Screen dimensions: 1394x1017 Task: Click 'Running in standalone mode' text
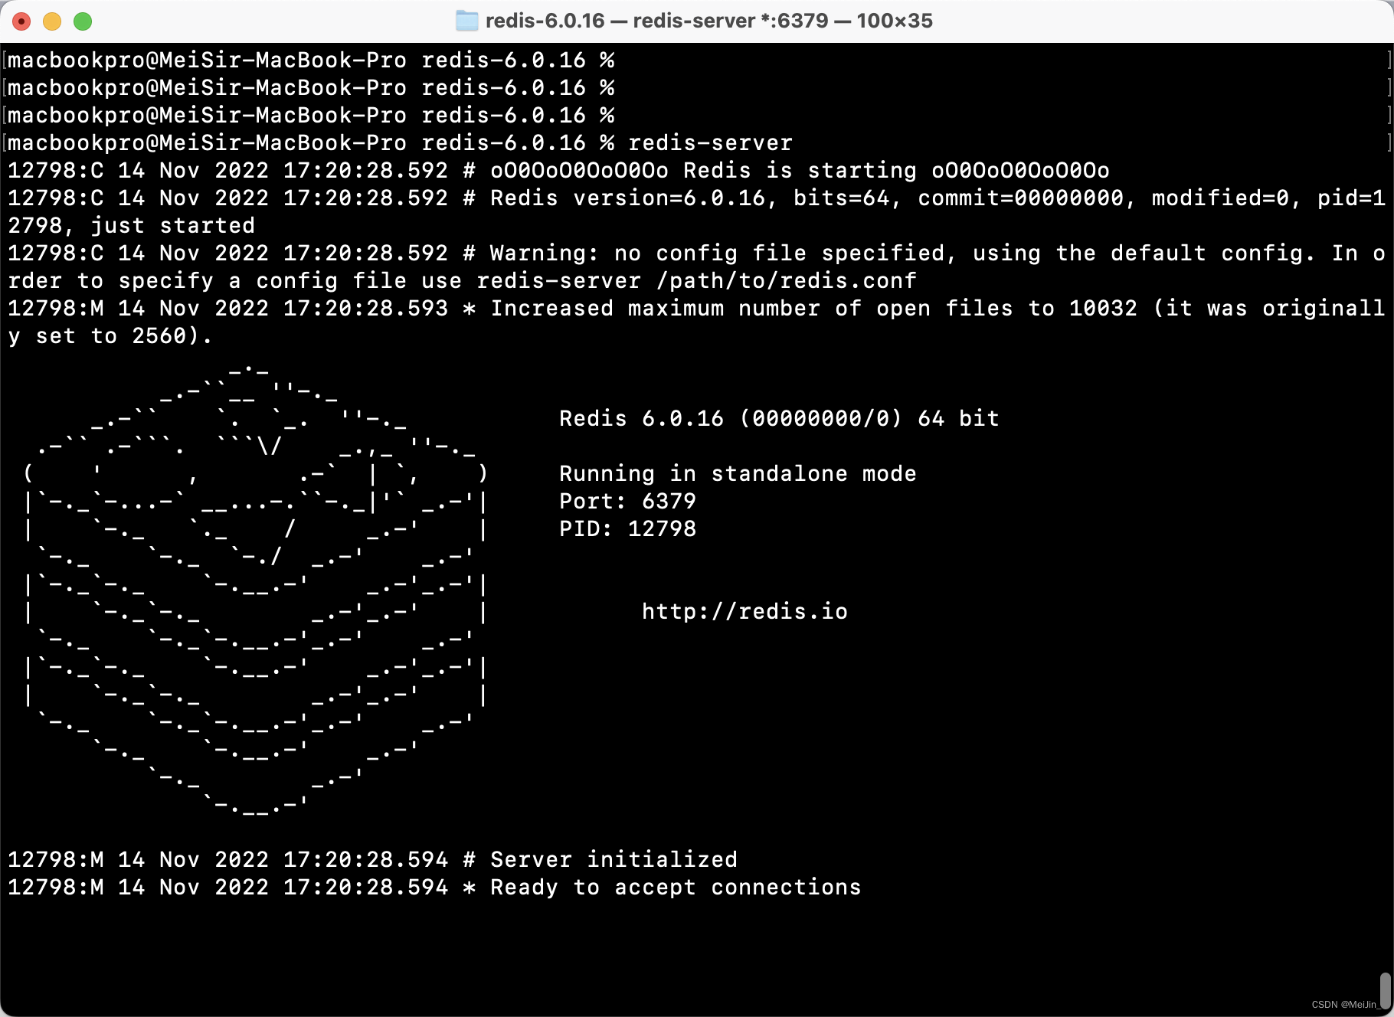738,474
